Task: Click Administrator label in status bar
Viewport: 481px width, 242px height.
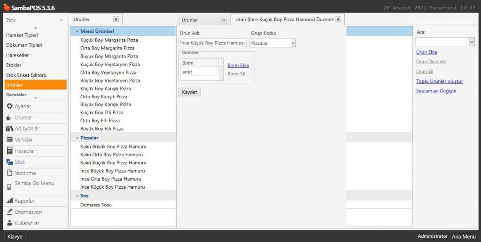Action: tap(433, 236)
